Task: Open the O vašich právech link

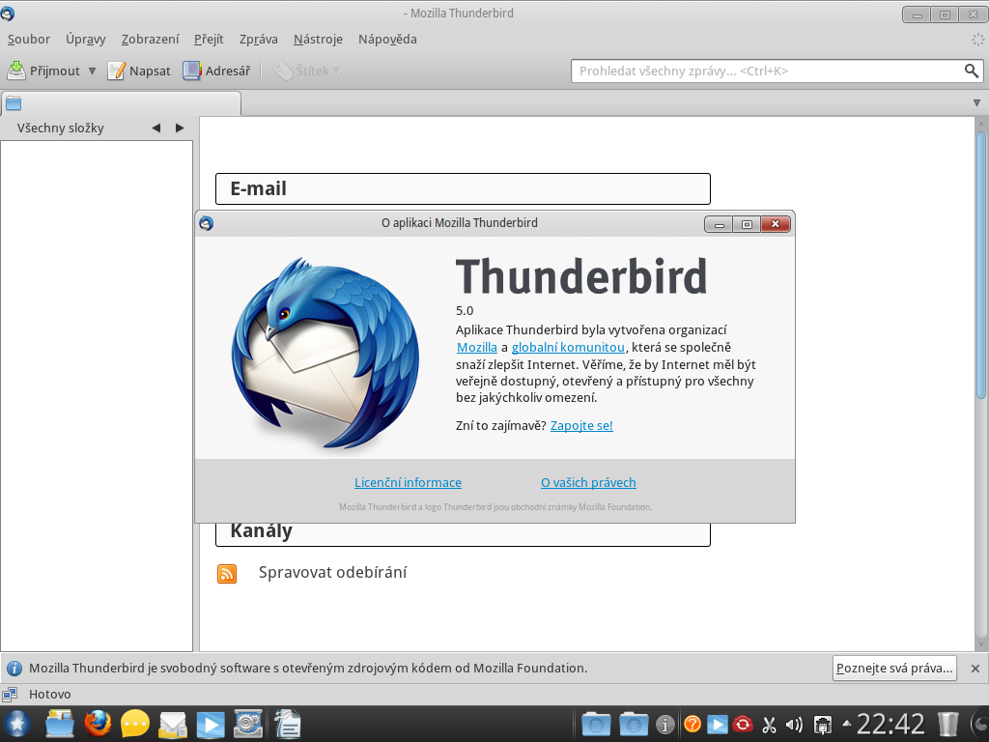Action: tap(588, 483)
